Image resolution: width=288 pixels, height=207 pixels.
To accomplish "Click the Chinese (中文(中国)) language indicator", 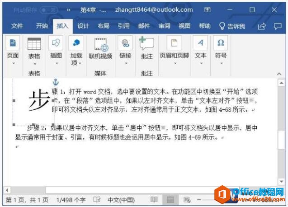I will (x=121, y=200).
